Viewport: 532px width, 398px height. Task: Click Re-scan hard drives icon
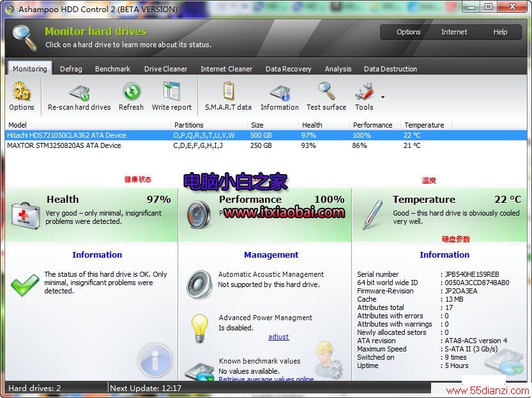coord(79,93)
